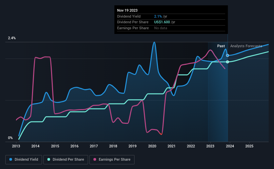Click the Nov 19 2023 tooltip date

click(127, 10)
